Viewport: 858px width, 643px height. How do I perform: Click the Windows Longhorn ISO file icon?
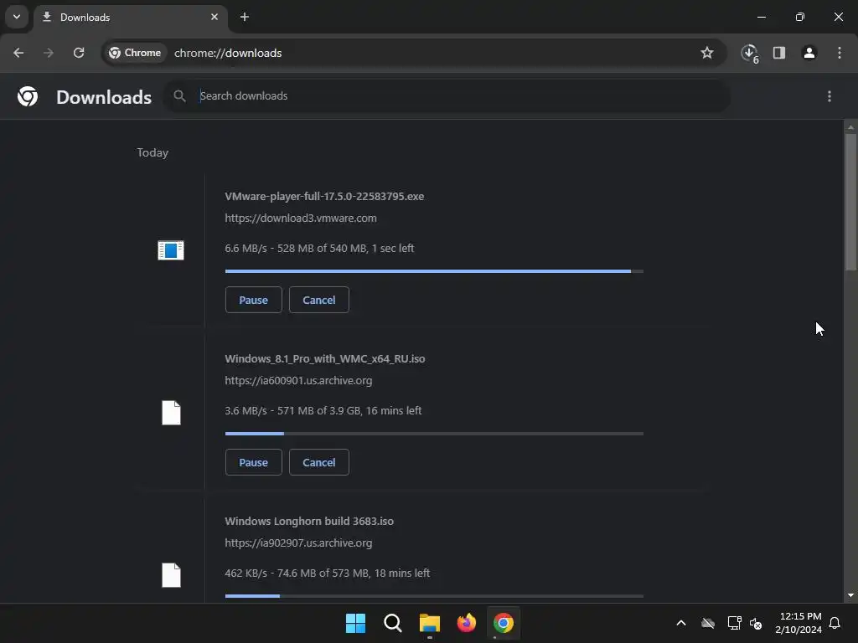(171, 575)
